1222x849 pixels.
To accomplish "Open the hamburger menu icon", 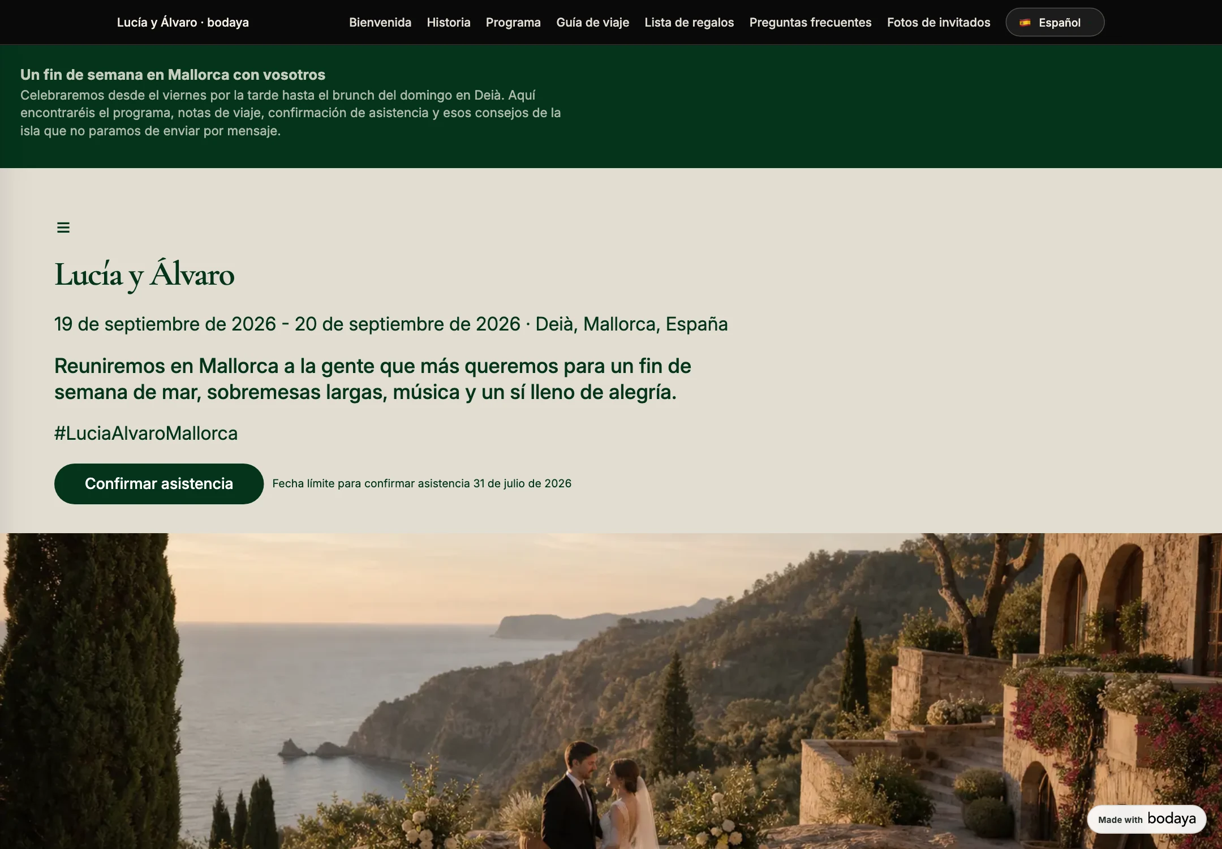I will point(63,228).
